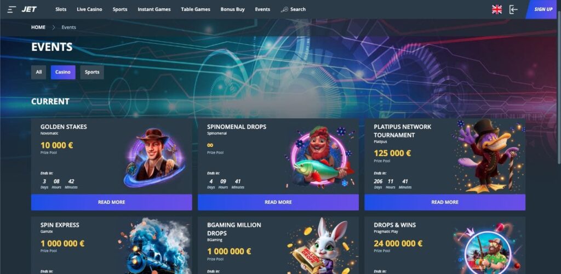
Task: Read more about Golden Stakes
Action: tap(112, 202)
